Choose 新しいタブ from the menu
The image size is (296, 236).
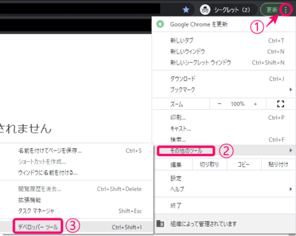point(223,40)
